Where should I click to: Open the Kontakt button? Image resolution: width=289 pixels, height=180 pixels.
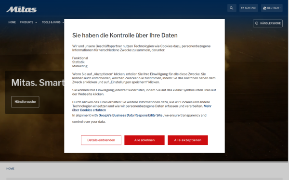click(249, 8)
